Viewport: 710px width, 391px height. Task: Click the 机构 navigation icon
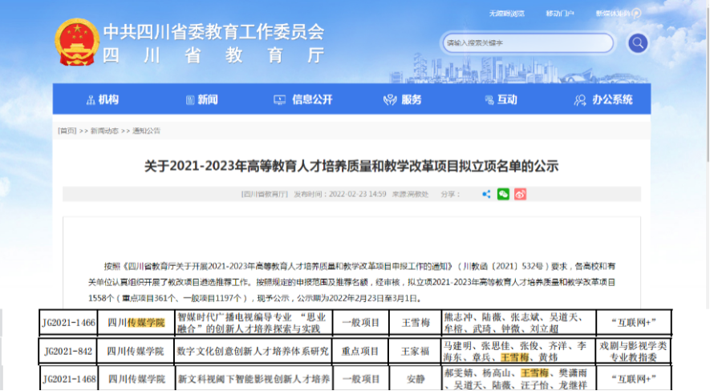(90, 100)
